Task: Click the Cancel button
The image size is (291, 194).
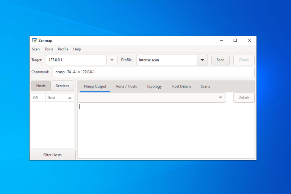Action: click(x=244, y=60)
